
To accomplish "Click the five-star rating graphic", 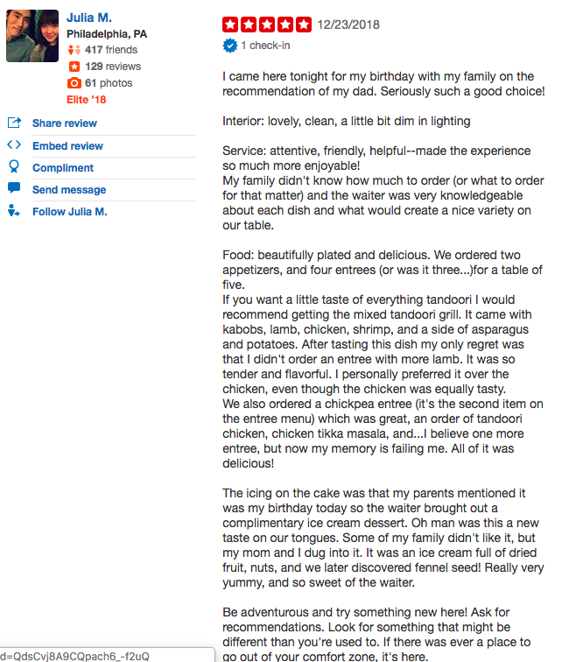I will coord(267,25).
